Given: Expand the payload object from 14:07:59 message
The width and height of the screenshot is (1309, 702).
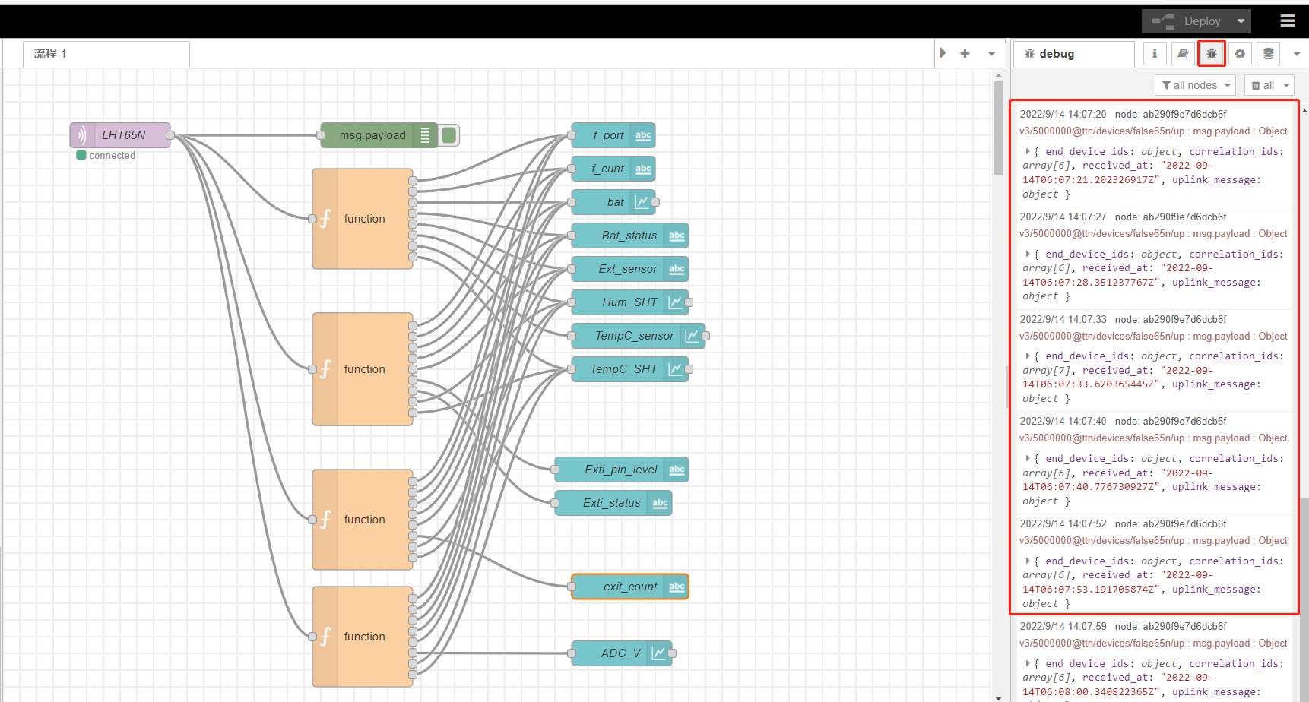Looking at the screenshot, I should [1028, 664].
